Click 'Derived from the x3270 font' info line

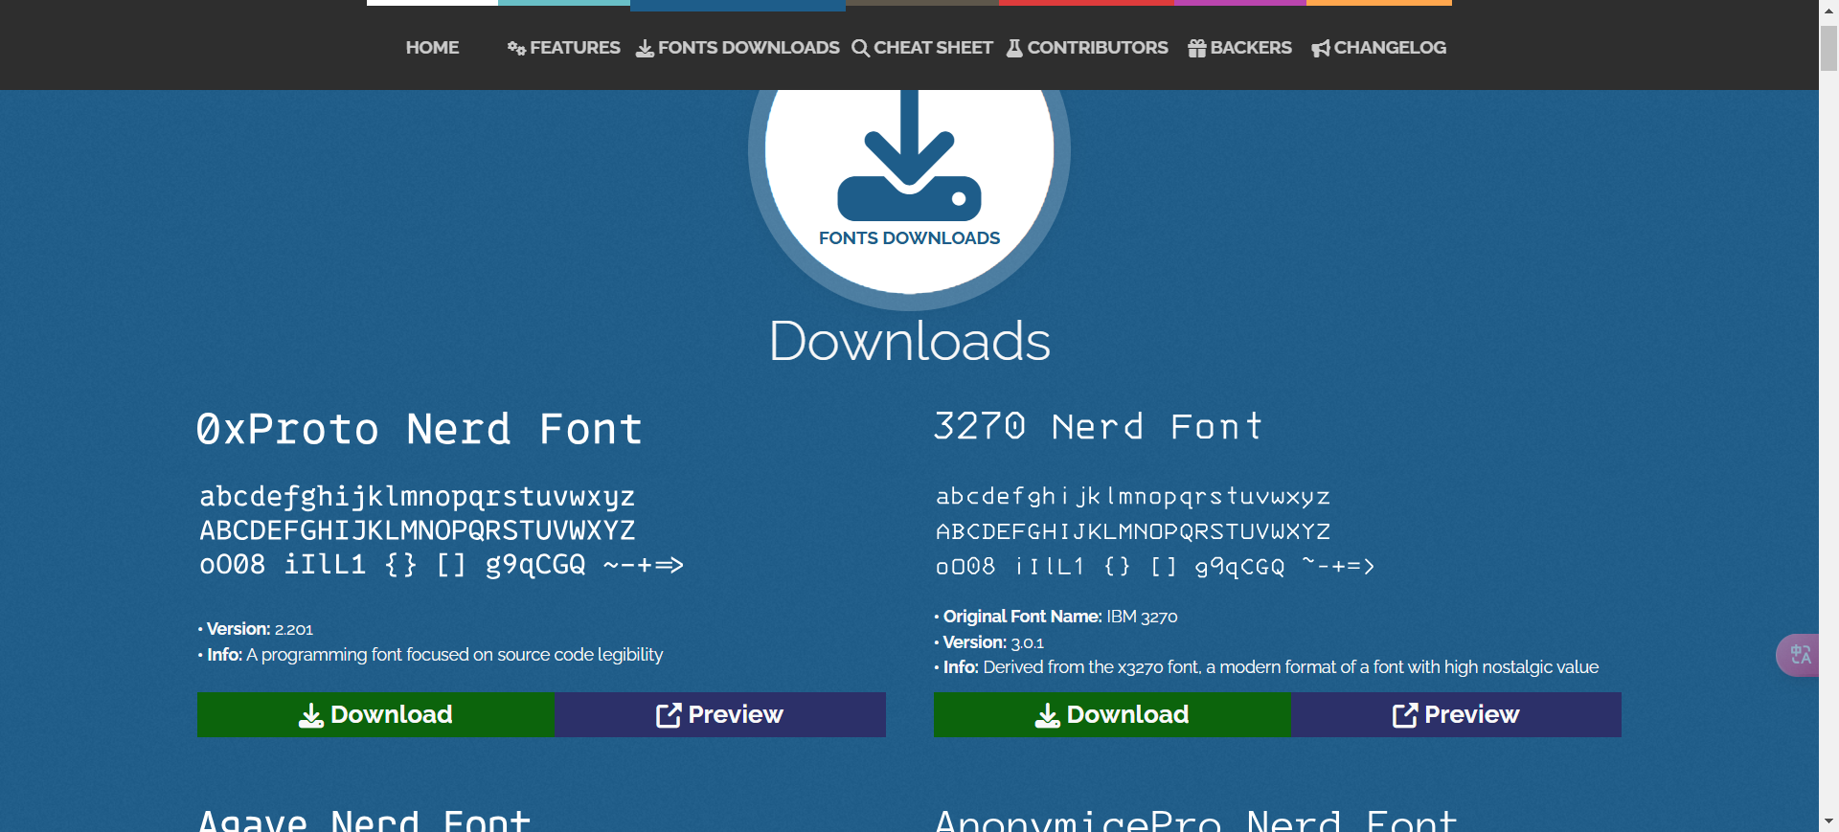point(1266,667)
